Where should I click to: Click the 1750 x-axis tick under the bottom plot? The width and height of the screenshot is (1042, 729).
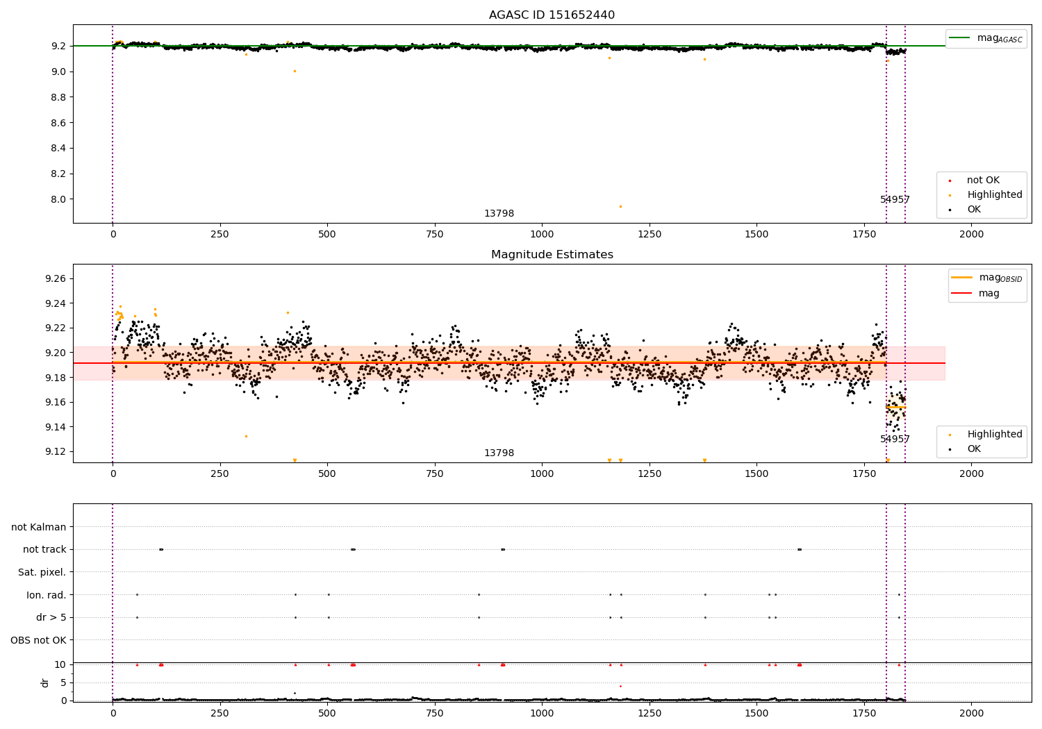tap(864, 713)
